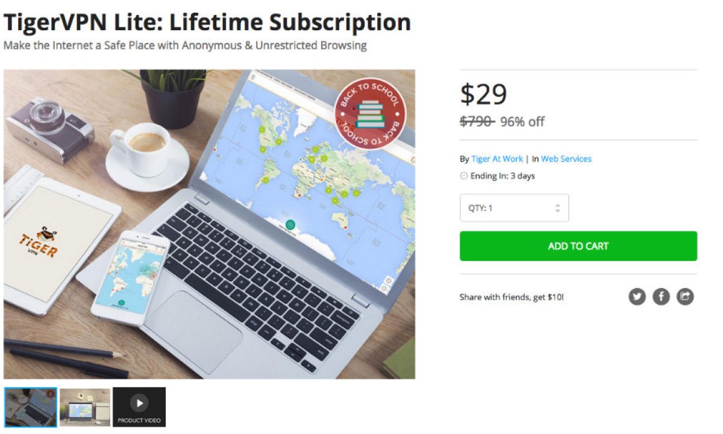Select the second product thumbnail image
Screen dimensions: 723x434
pos(85,407)
